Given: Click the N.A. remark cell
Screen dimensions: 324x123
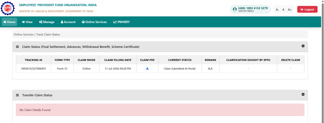Looking at the screenshot, I should click(x=211, y=69).
